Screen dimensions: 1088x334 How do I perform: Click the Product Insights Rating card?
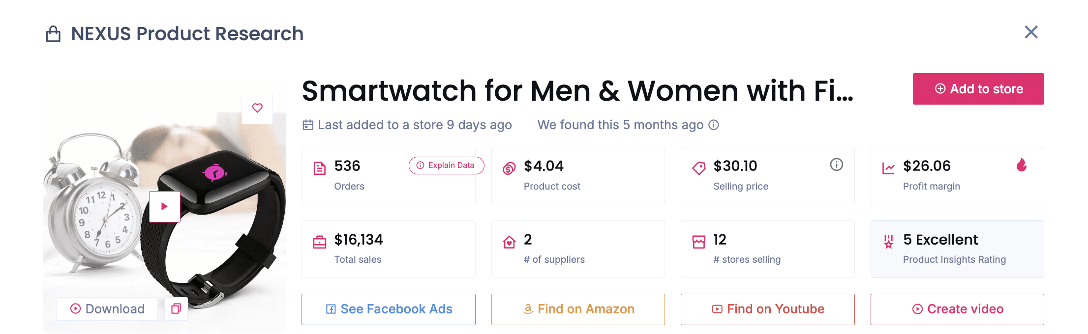pyautogui.click(x=957, y=249)
